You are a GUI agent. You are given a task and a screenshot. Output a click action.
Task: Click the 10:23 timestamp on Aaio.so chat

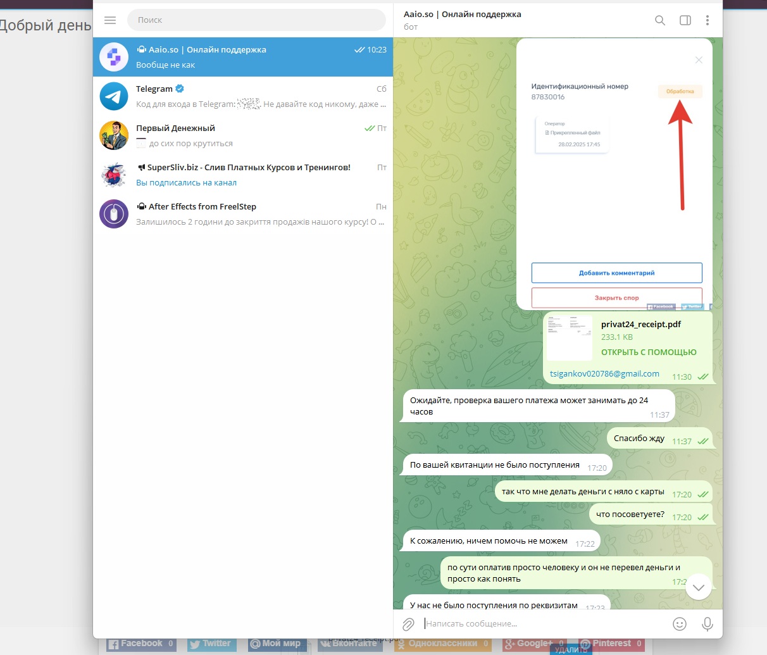pyautogui.click(x=377, y=50)
